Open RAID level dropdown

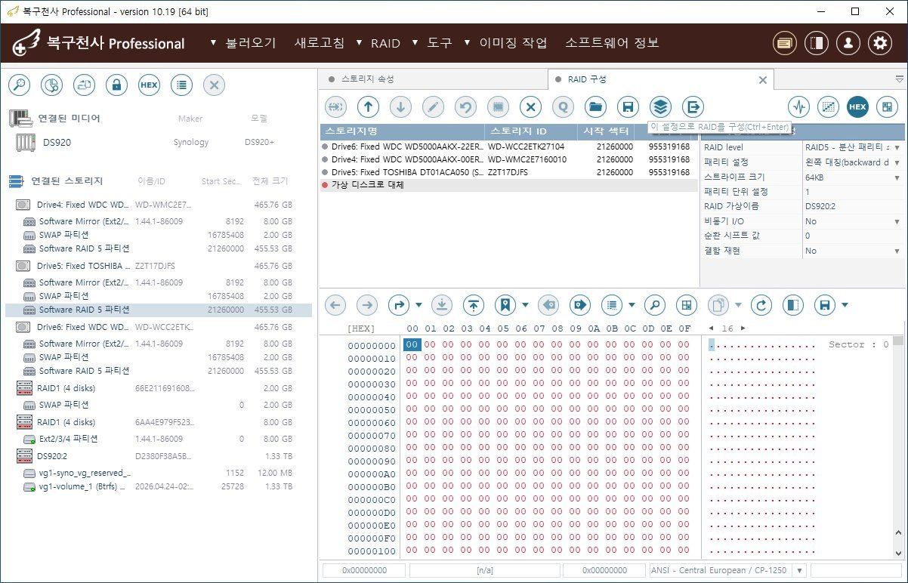click(x=897, y=147)
